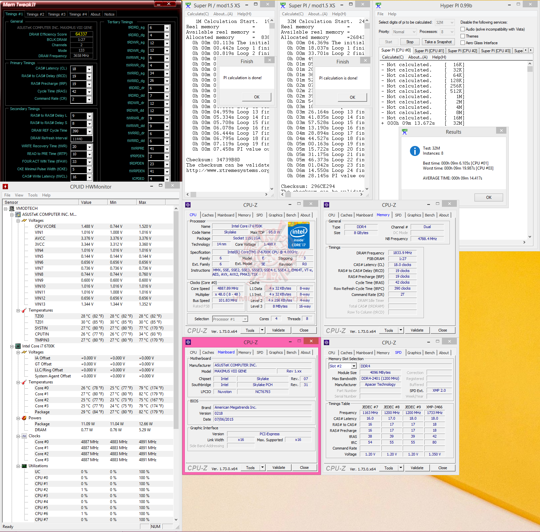This screenshot has width=540, height=532.
Task: Click the Super PI icon of the 32M window
Action: (283, 5)
